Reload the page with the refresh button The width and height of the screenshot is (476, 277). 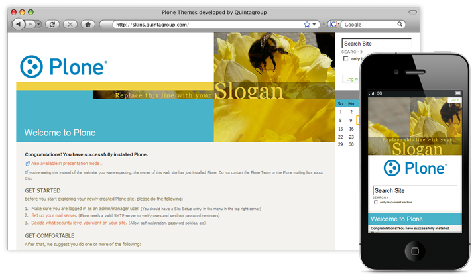coord(52,24)
